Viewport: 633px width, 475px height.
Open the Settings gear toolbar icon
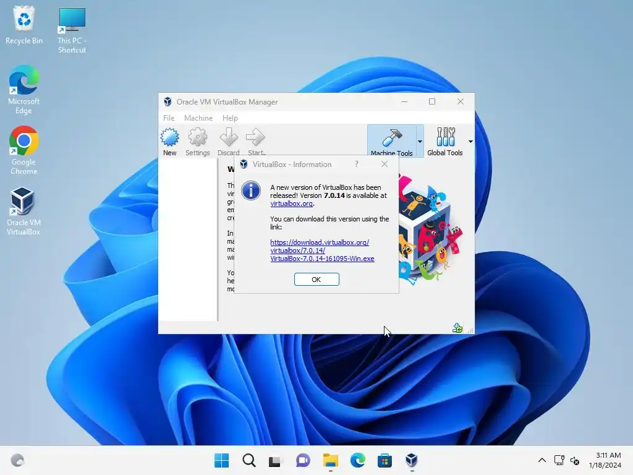[x=197, y=142]
